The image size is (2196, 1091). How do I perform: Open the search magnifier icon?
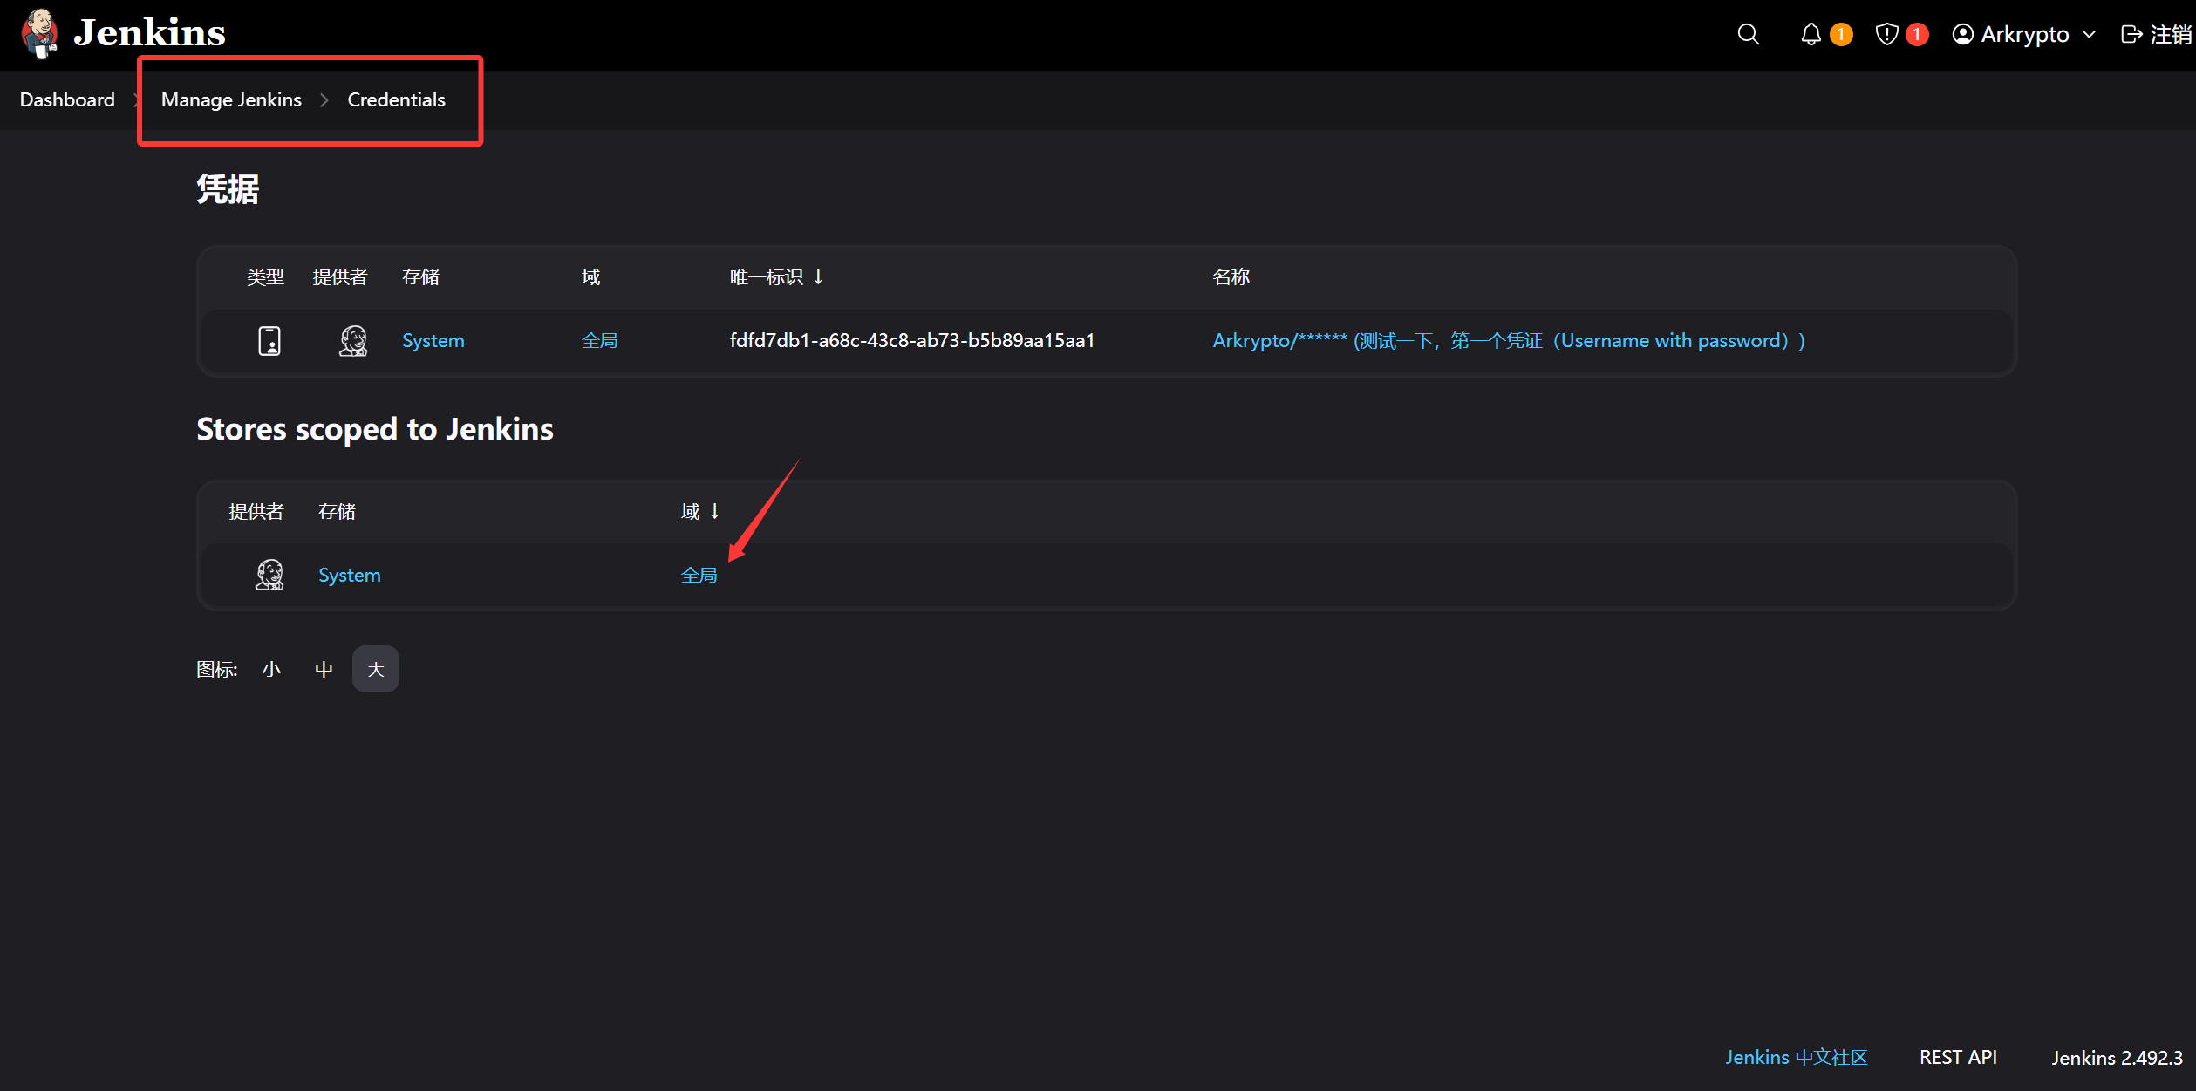(1748, 34)
